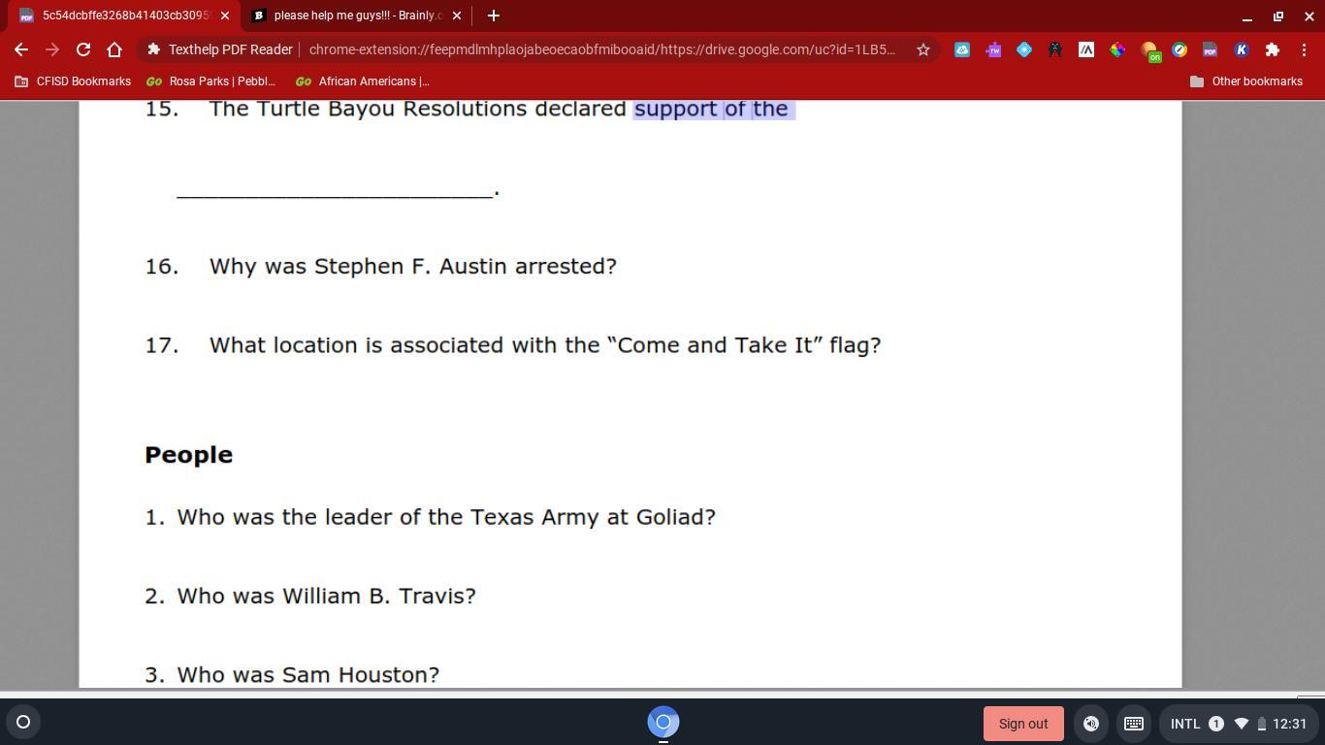Click the battery status icon

(1261, 724)
